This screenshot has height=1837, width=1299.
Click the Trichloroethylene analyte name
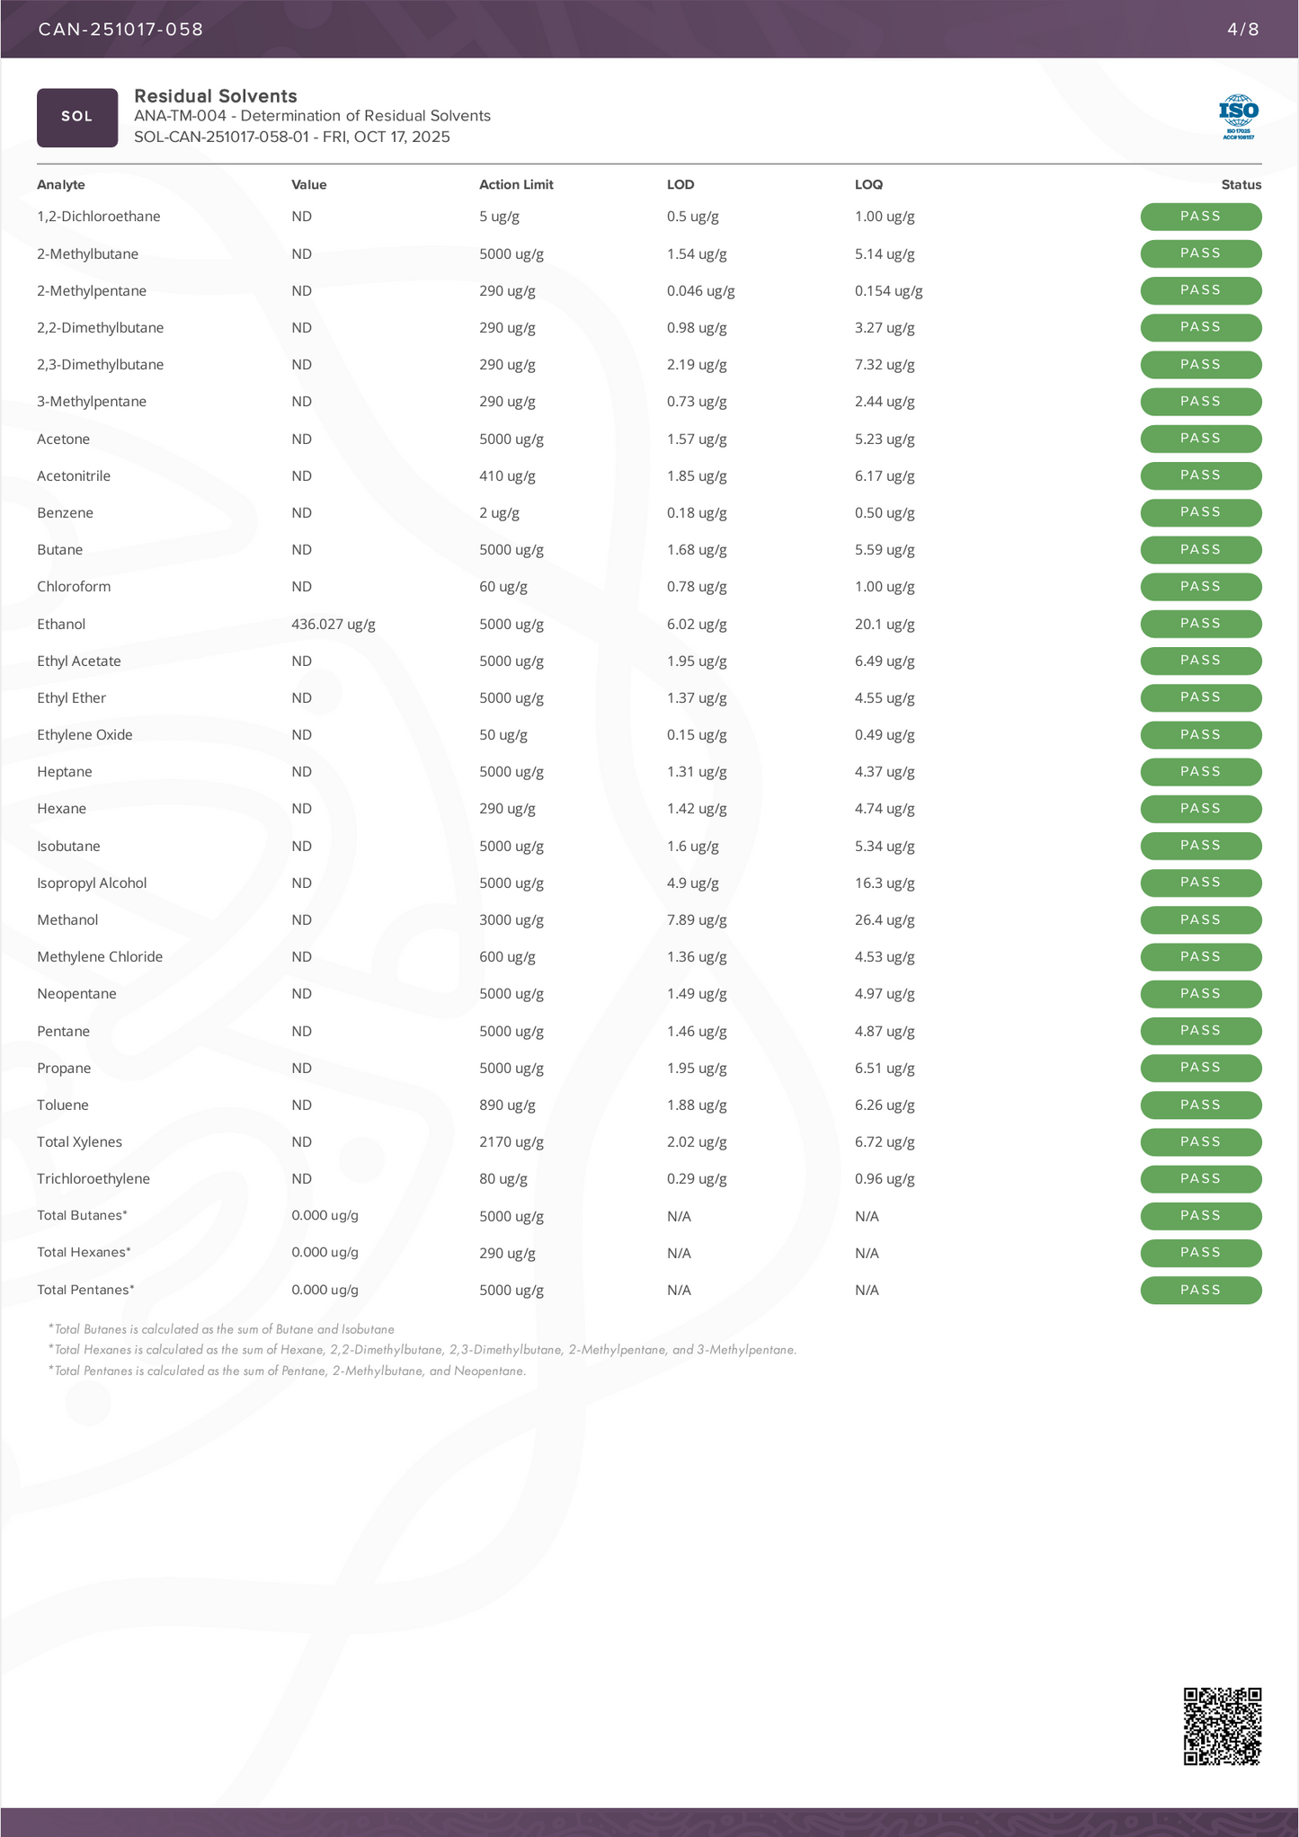coord(93,1178)
